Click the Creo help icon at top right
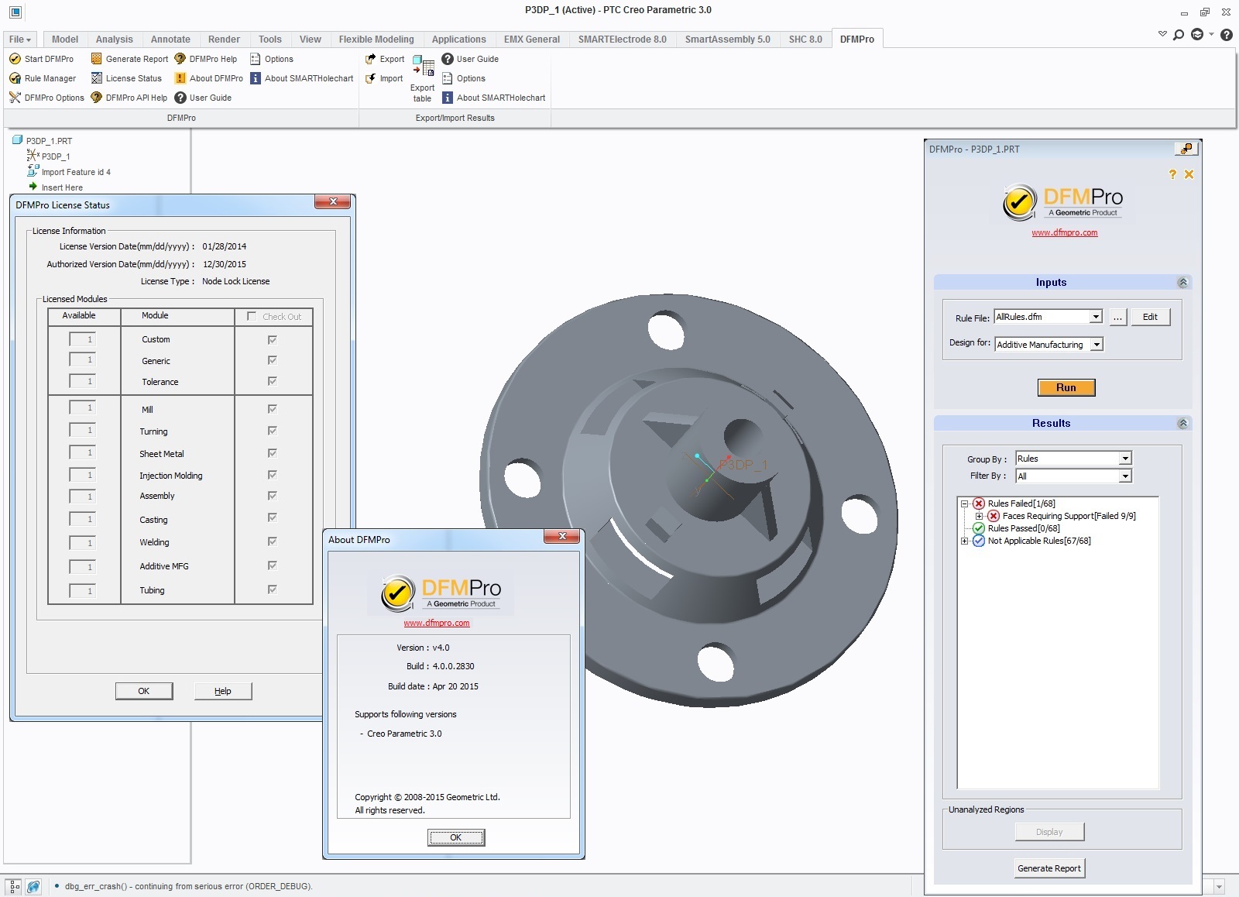Viewport: 1239px width, 897px height. [1227, 34]
